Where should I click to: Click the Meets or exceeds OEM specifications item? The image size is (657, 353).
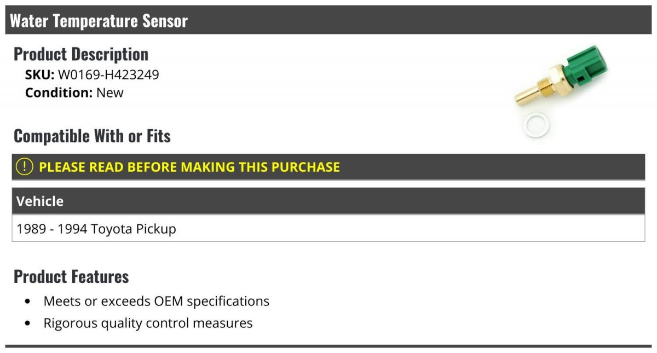(157, 301)
